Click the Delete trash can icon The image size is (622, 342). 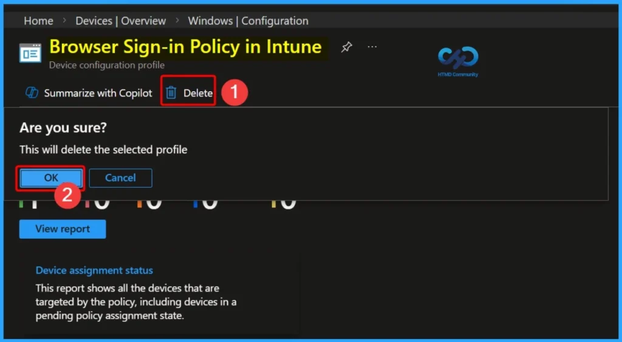171,93
